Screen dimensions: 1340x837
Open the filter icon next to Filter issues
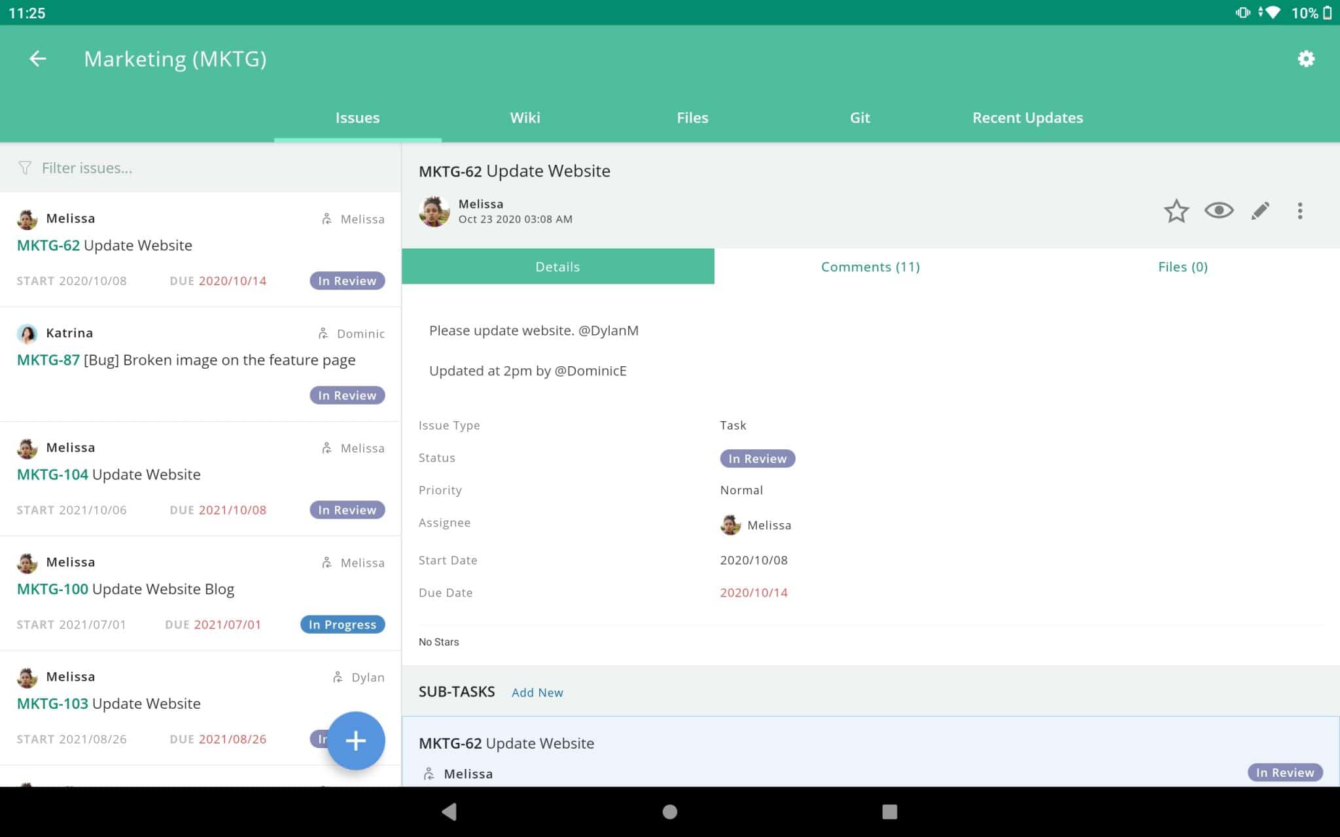pos(25,167)
